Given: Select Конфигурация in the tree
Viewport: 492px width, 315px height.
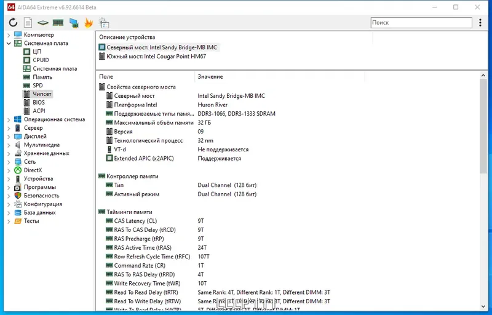Looking at the screenshot, I should 43,204.
